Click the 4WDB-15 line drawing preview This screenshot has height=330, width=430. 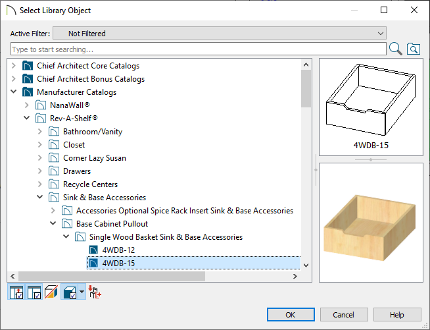tap(371, 100)
